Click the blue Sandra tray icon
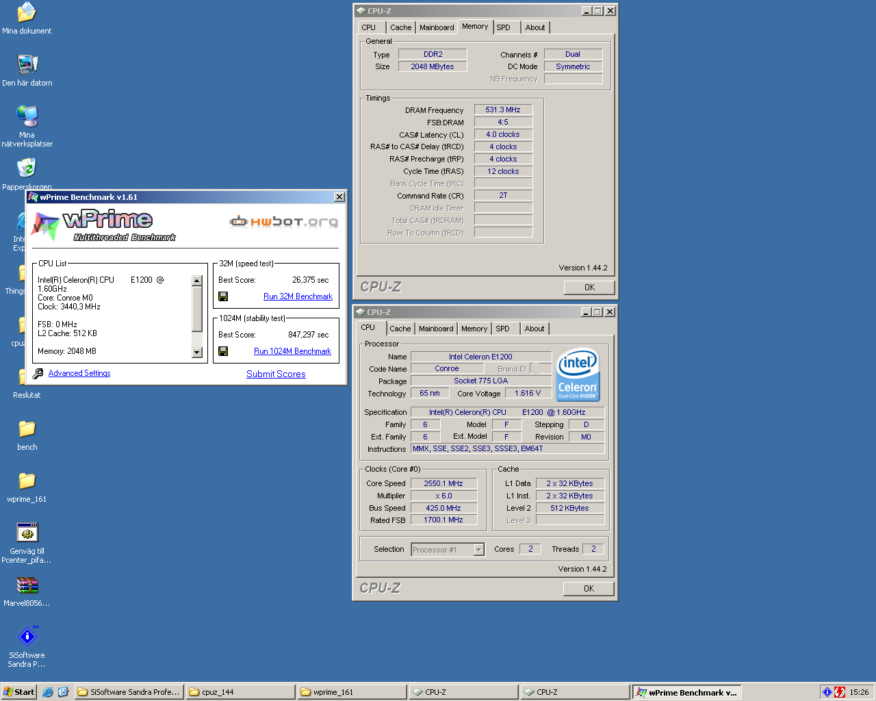Viewport: 876px width, 701px height. (827, 692)
